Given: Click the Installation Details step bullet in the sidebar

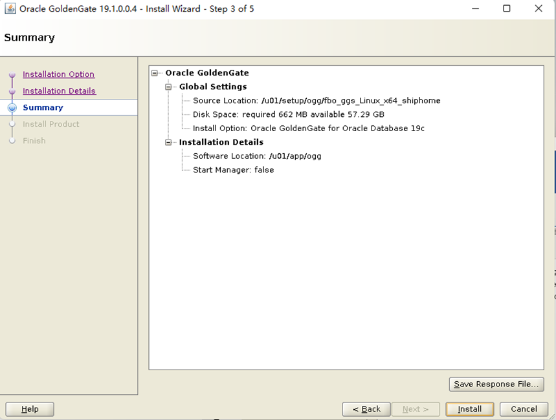Looking at the screenshot, I should pos(12,91).
